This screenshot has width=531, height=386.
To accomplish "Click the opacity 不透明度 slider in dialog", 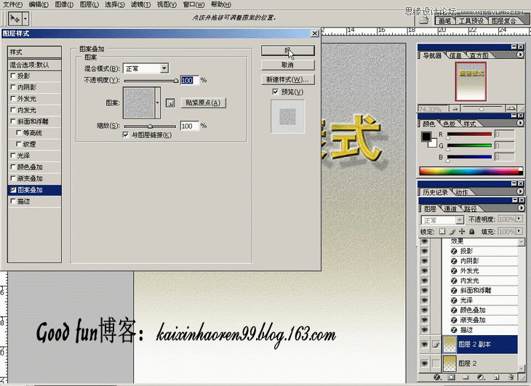I will click(151, 81).
